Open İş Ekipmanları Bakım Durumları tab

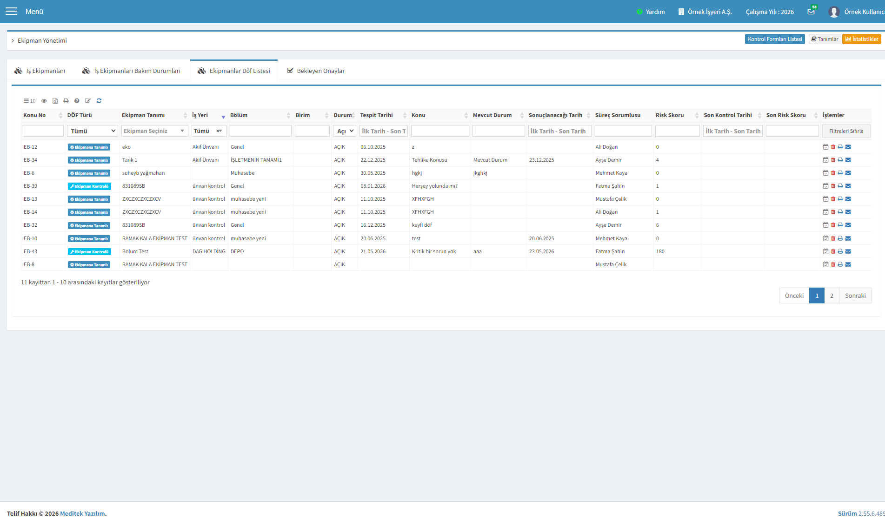(131, 71)
